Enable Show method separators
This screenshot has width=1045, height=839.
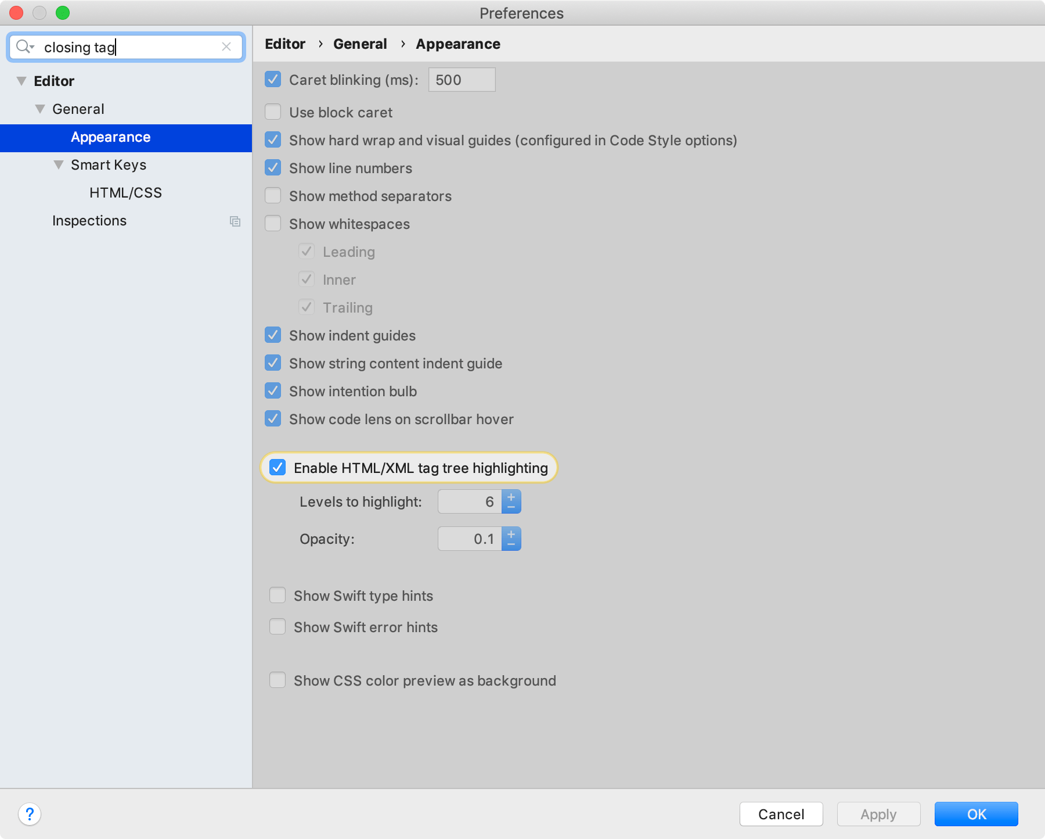tap(273, 196)
